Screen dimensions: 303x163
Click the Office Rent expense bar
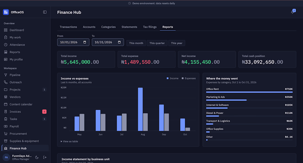(249, 92)
